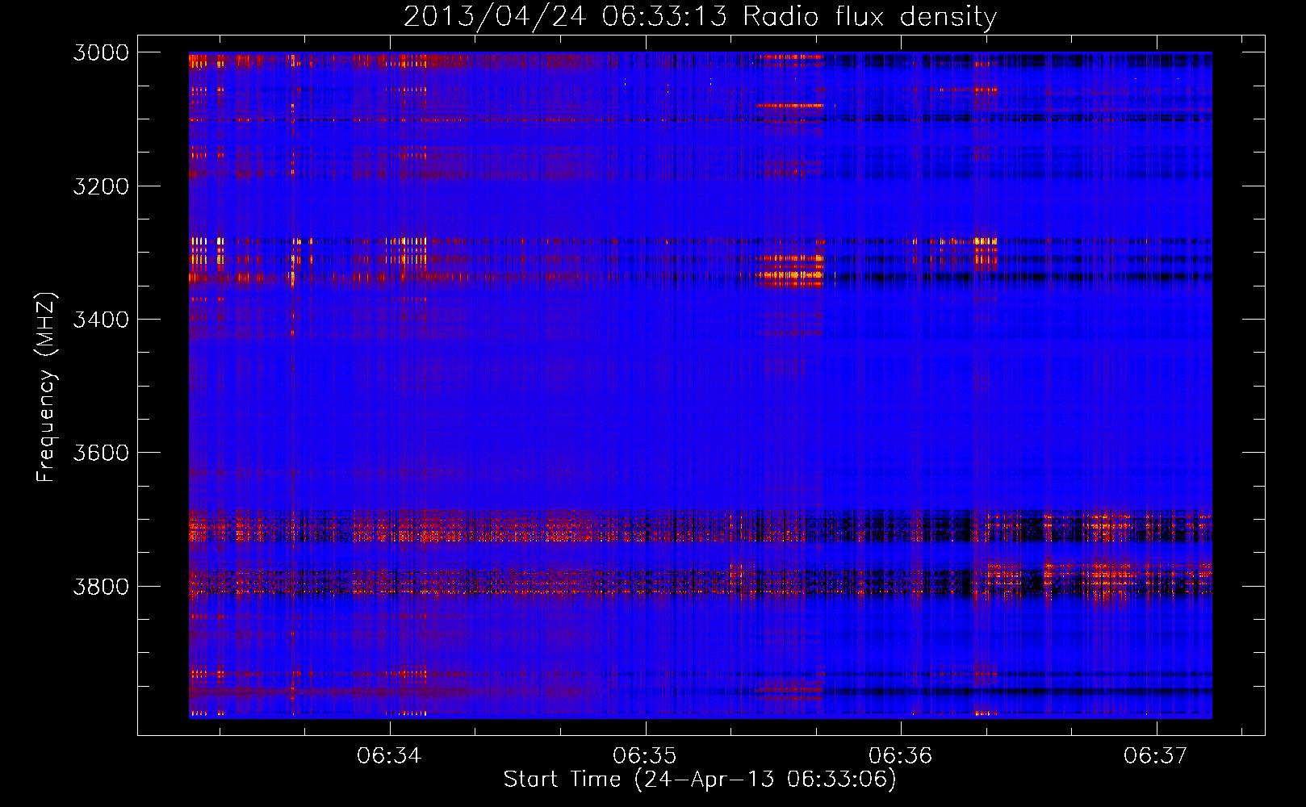
Task: Click the 06:37 time axis label
Action: coord(1156,756)
